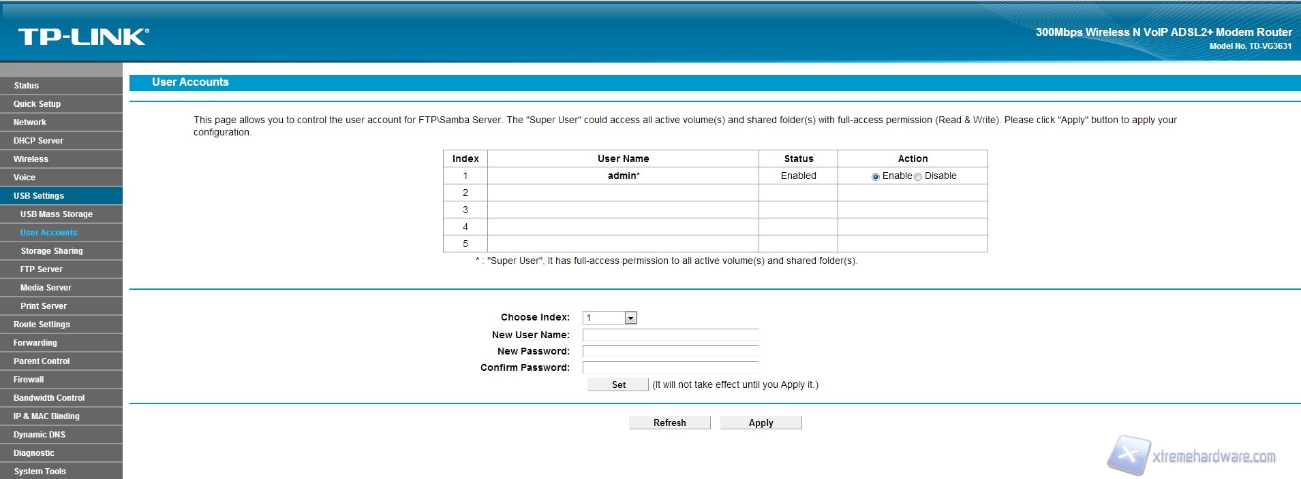Click the Refresh button
Viewport: 1301px width, 479px height.
pos(669,423)
